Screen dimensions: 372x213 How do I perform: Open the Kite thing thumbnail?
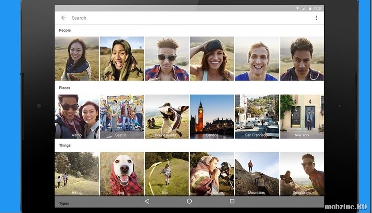coord(167,174)
